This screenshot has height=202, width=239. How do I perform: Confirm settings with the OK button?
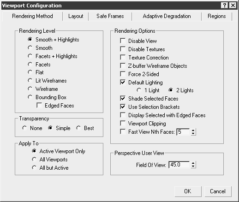[188, 191]
